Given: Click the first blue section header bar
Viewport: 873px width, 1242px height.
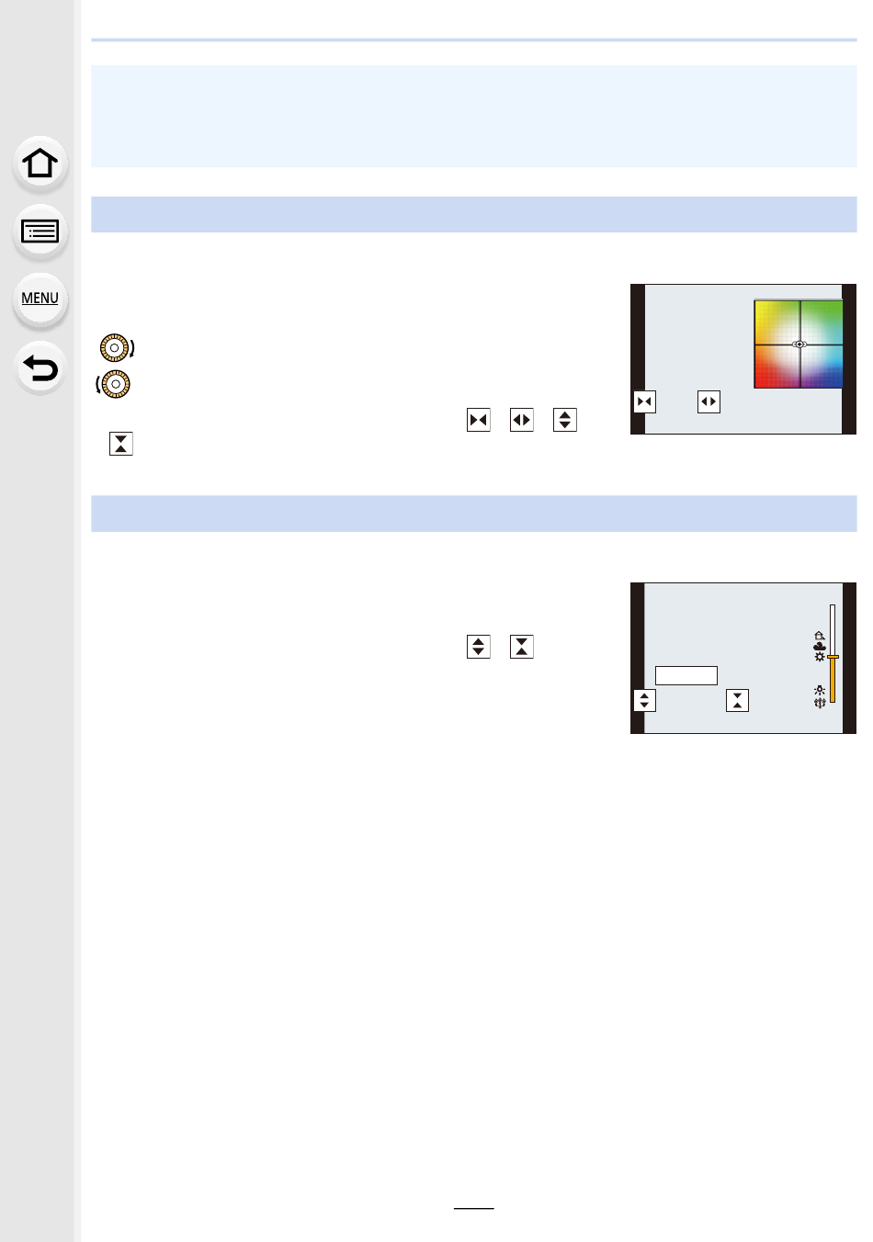Looking at the screenshot, I should click(474, 214).
